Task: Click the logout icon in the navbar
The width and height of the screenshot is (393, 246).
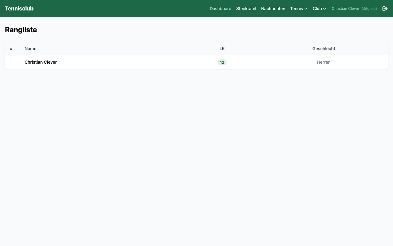Action: click(385, 9)
